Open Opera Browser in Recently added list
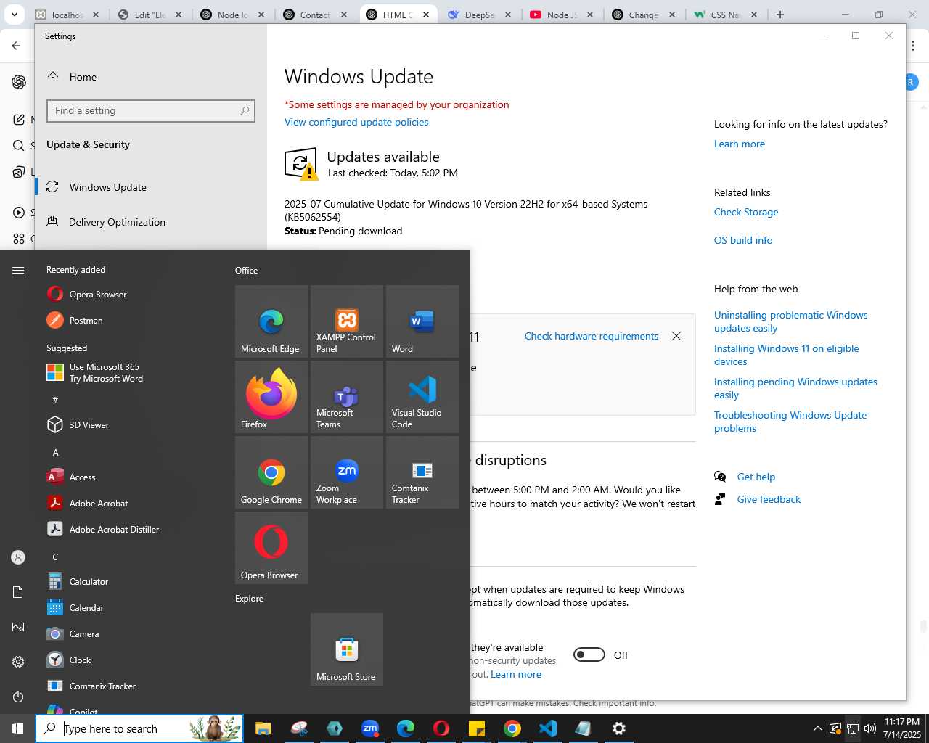Viewport: 929px width, 743px height. tap(131, 294)
